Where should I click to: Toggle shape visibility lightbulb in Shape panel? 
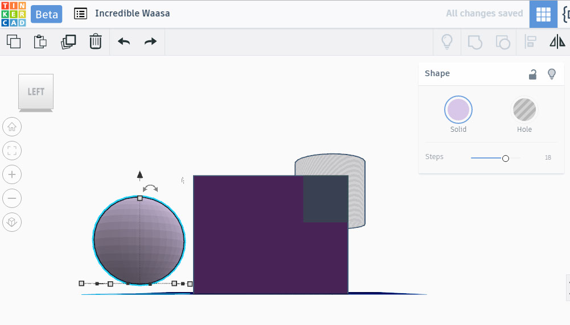click(551, 74)
